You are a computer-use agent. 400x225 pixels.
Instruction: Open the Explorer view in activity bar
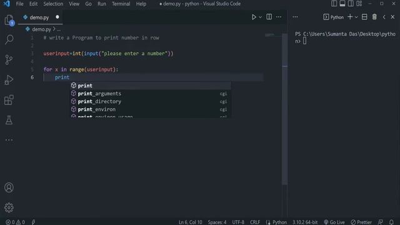(9, 20)
